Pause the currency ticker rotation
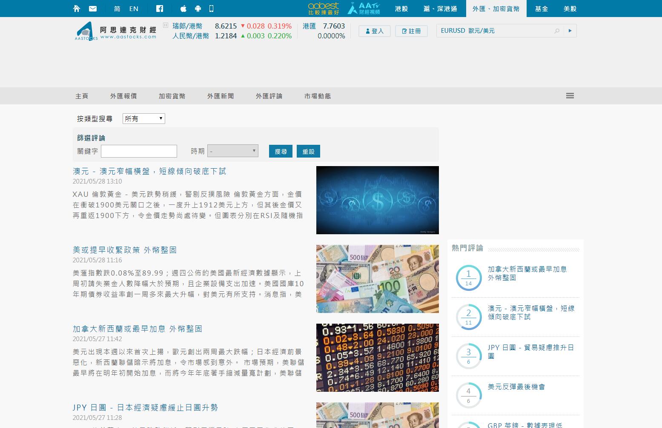662x428 pixels. tap(166, 26)
